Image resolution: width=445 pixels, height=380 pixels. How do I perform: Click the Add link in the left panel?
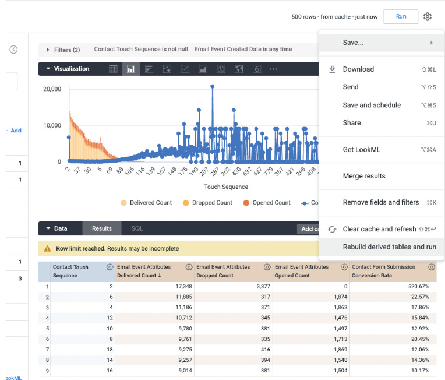point(16,131)
